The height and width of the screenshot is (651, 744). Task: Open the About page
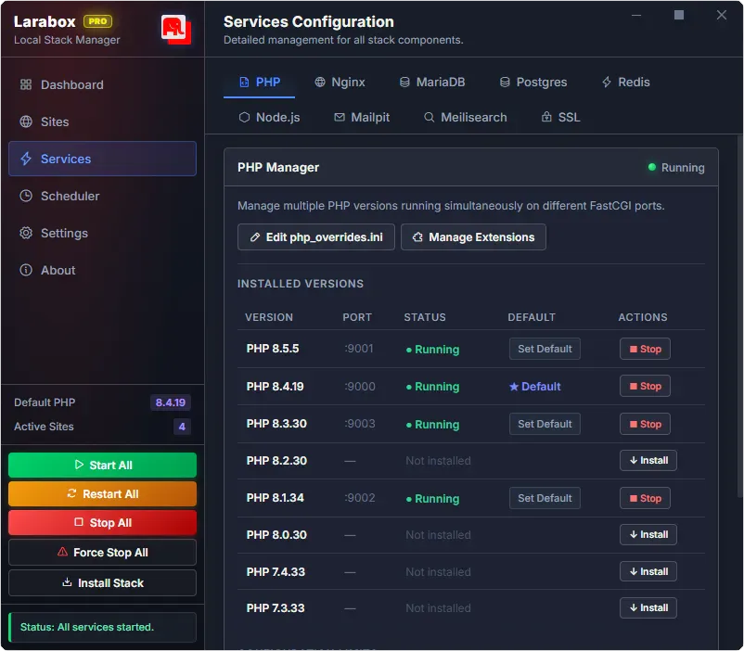tap(102, 270)
